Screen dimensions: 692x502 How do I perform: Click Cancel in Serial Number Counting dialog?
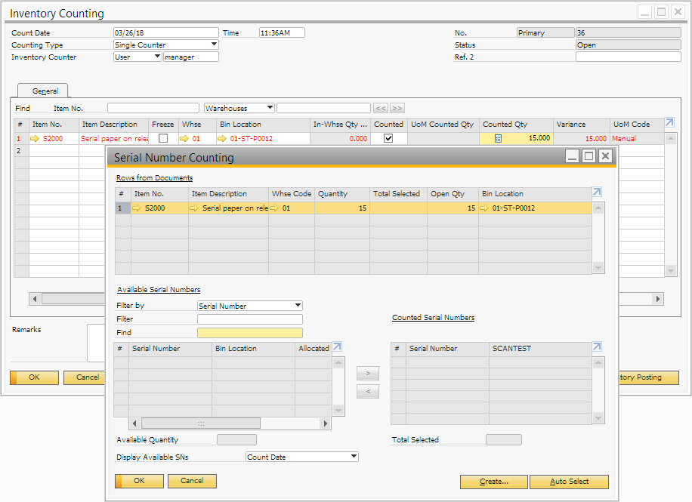[192, 481]
